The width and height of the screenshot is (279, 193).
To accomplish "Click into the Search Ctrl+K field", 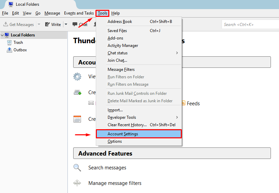I will click(250, 24).
